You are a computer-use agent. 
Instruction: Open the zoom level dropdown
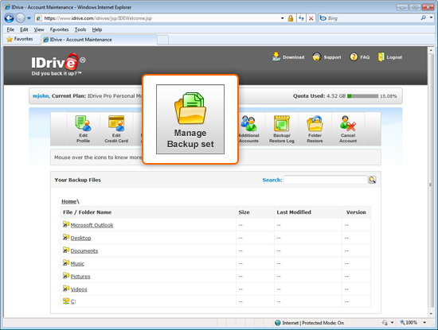[x=424, y=323]
